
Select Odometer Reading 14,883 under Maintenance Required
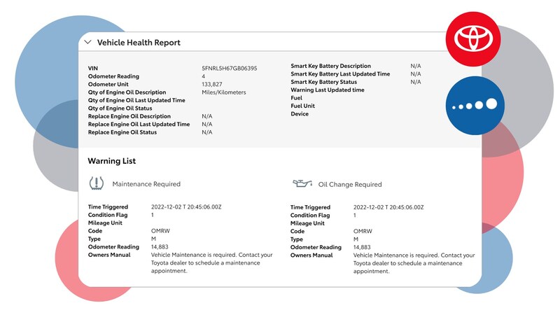click(162, 247)
